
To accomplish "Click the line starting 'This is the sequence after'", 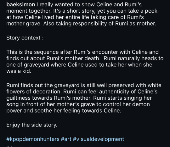I will 82,52.
